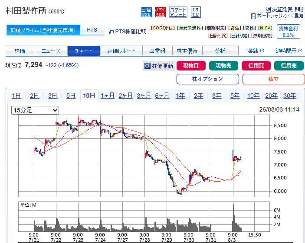Viewport: 305px width, 243px height.
Task: Click the refresh icon in 株価更新
Action: 147,66
